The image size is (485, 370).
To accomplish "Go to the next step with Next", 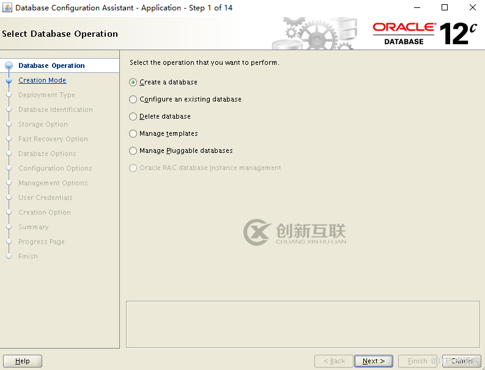I will [374, 361].
